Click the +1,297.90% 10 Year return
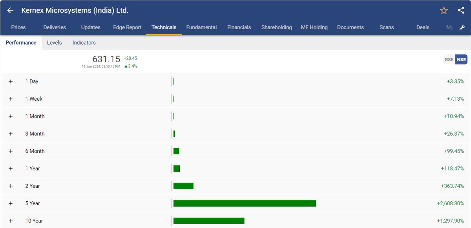 pos(450,221)
